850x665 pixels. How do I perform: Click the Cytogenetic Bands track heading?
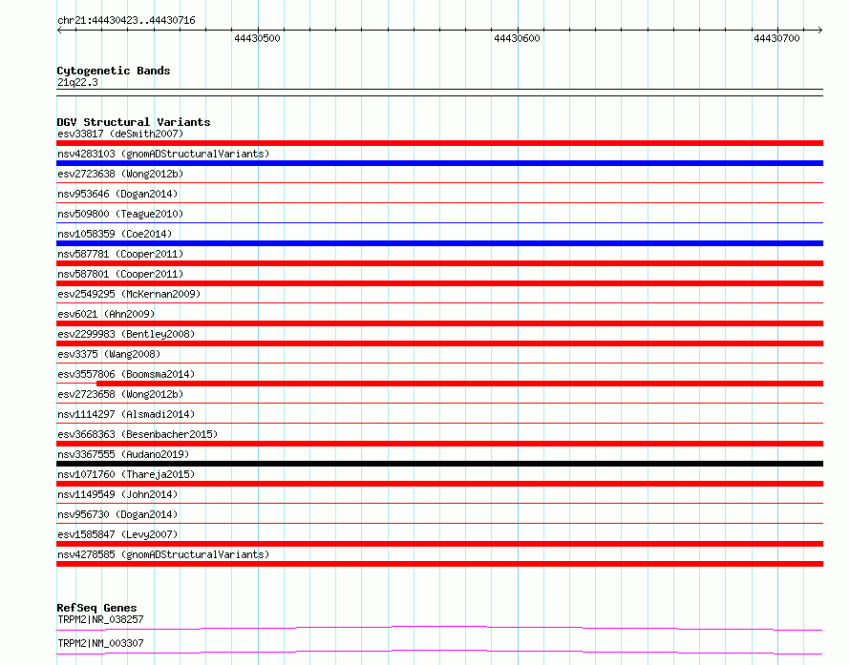[114, 71]
